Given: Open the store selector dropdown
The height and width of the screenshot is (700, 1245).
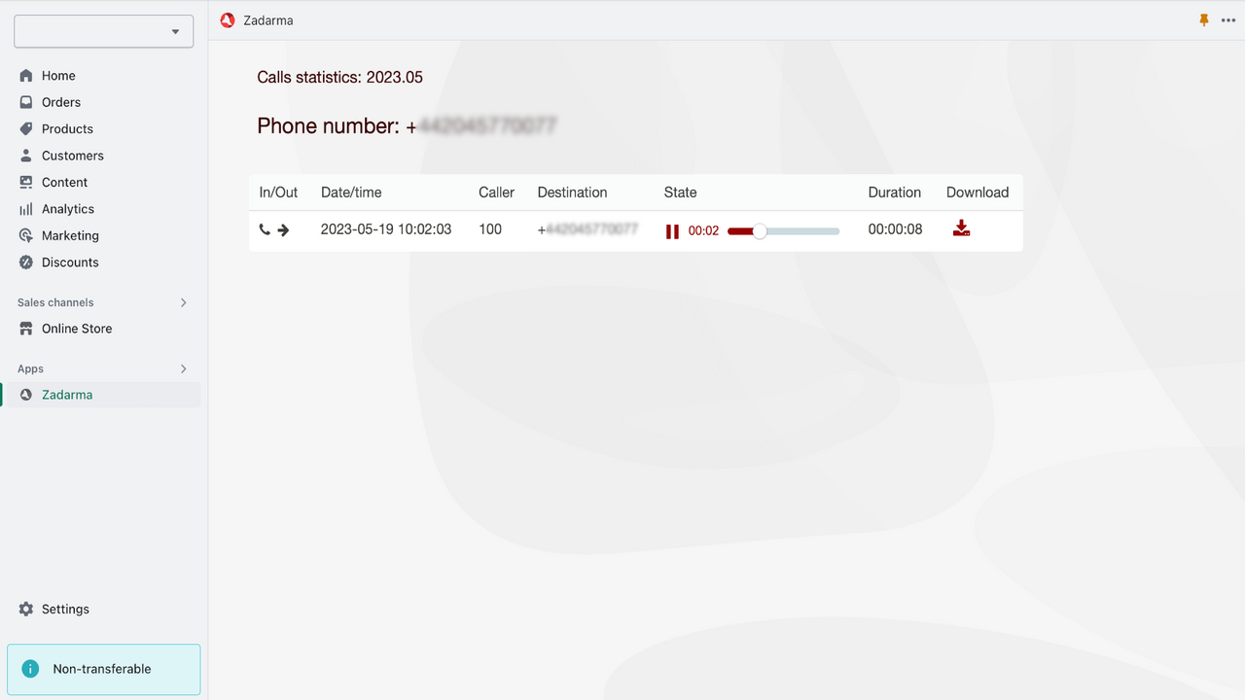Looking at the screenshot, I should 104,31.
